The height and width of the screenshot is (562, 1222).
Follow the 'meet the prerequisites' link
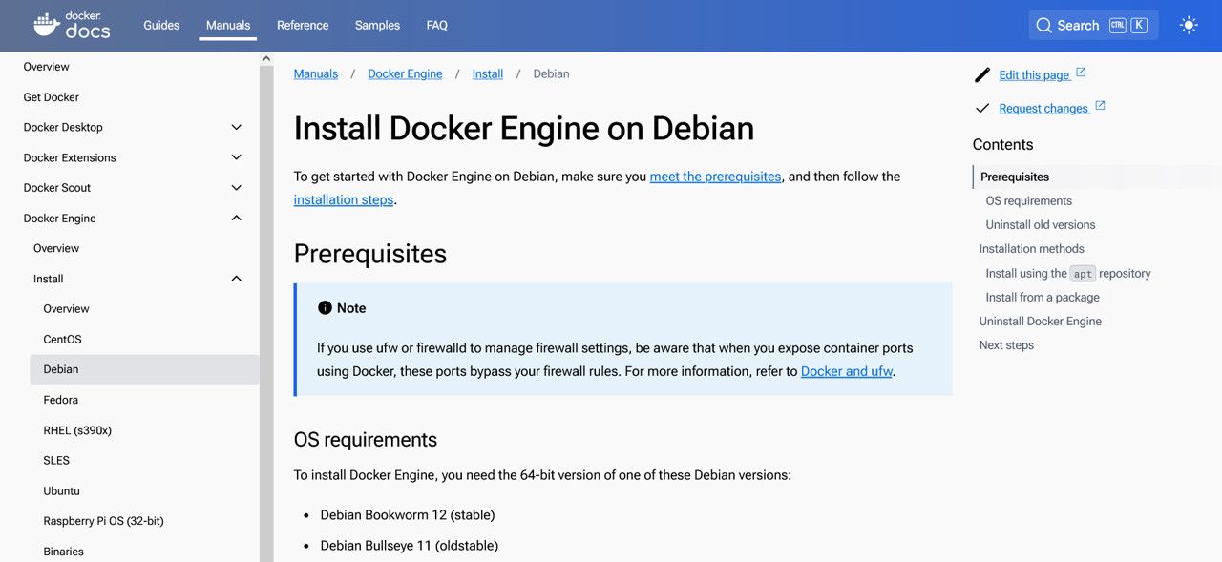click(x=715, y=177)
